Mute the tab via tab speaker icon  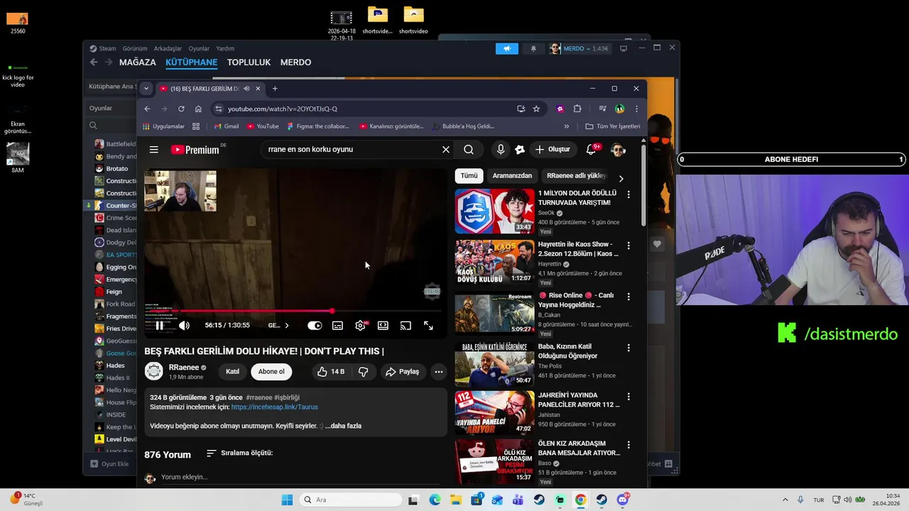(x=246, y=89)
